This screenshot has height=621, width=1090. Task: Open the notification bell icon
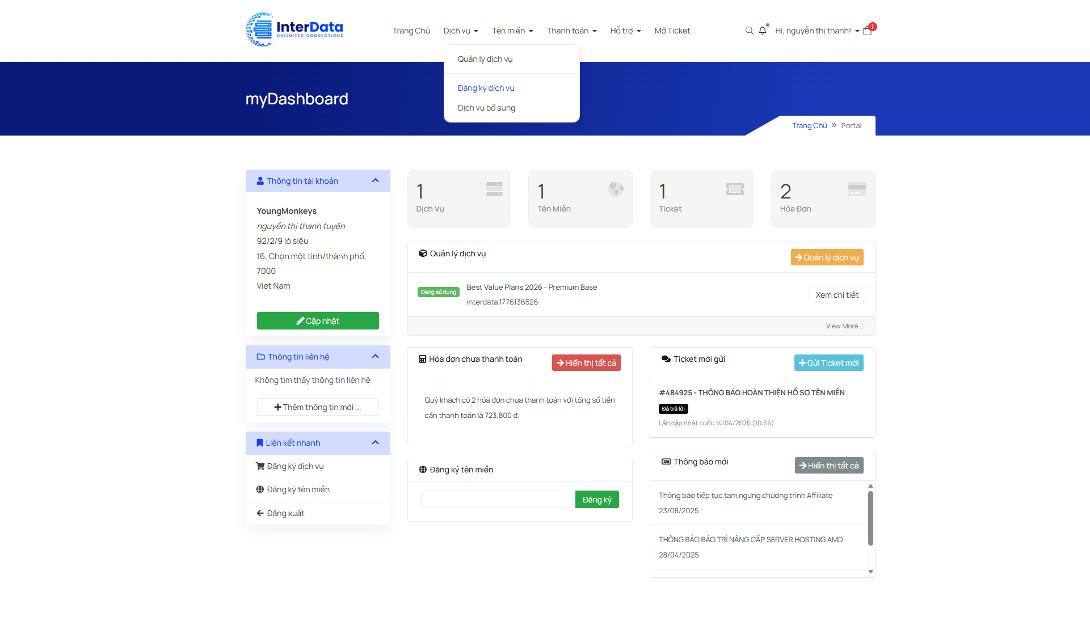(763, 31)
